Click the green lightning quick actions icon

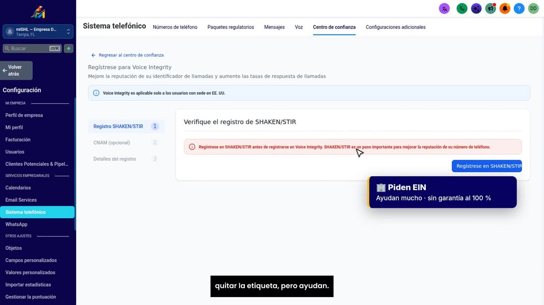[x=69, y=48]
